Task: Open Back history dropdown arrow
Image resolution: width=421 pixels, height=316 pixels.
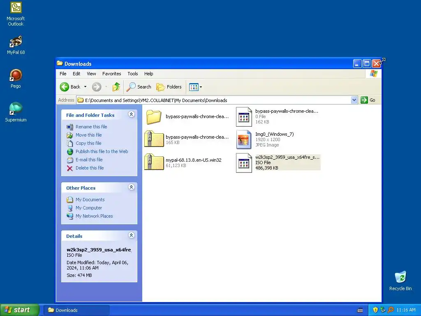Action: pyautogui.click(x=86, y=87)
